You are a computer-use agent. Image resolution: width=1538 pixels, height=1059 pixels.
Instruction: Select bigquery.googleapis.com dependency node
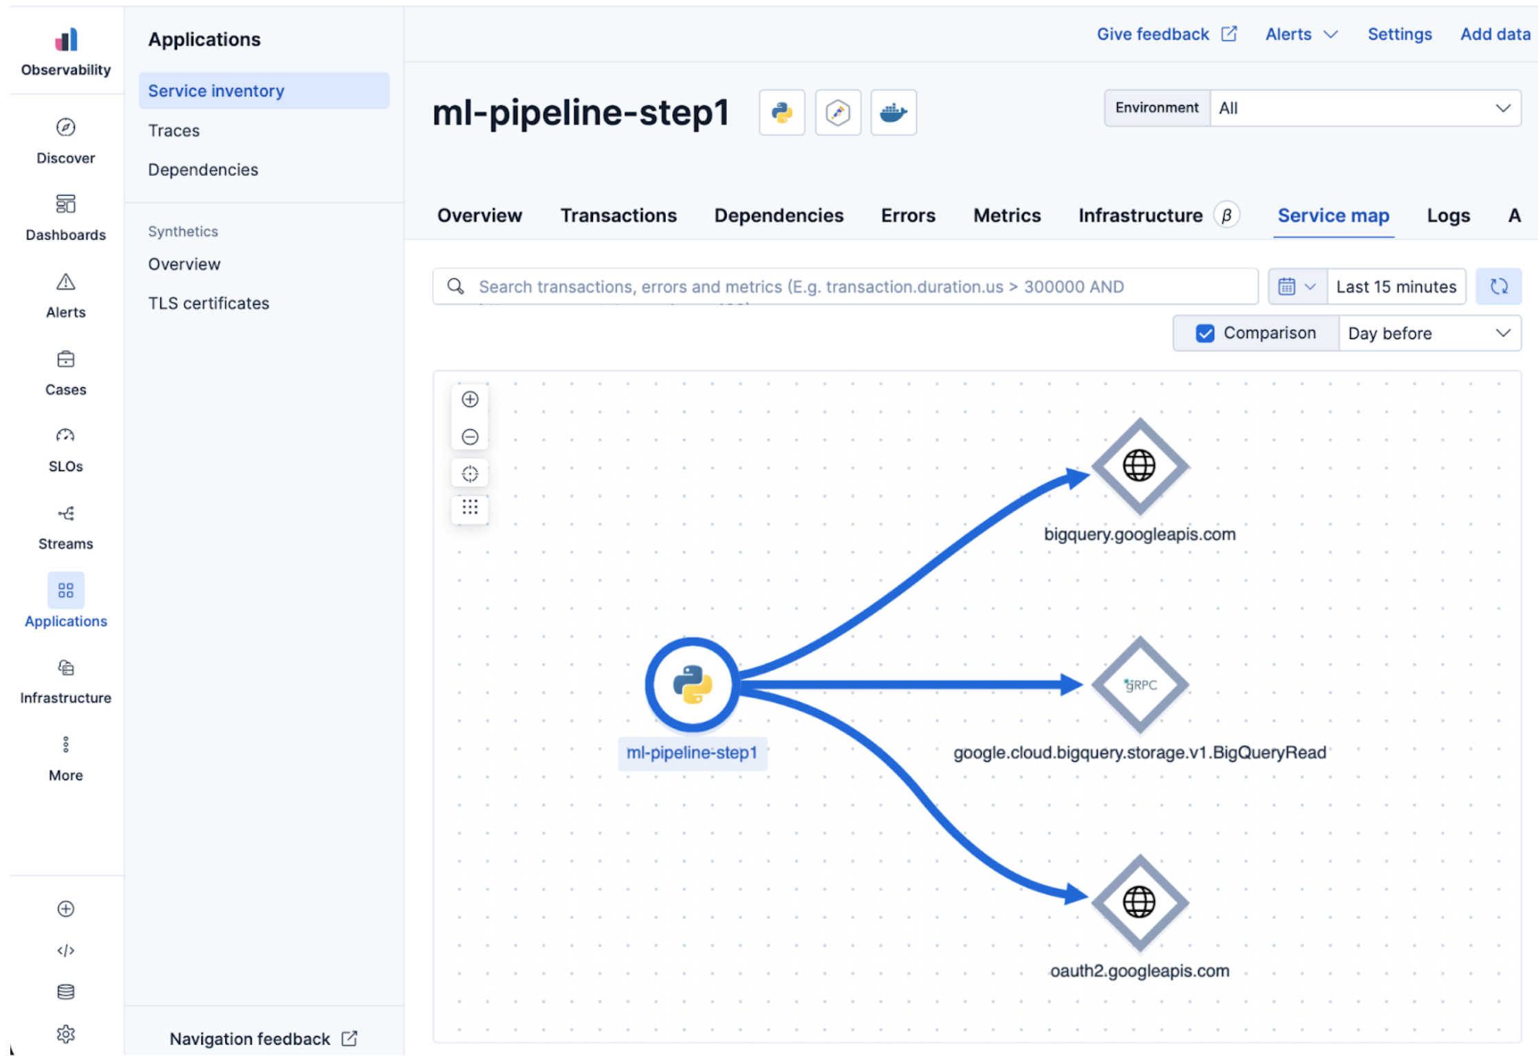tap(1140, 466)
